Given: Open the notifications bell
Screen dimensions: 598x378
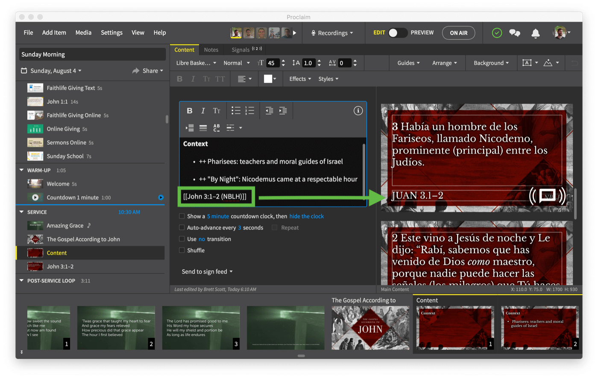Looking at the screenshot, I should pos(535,33).
